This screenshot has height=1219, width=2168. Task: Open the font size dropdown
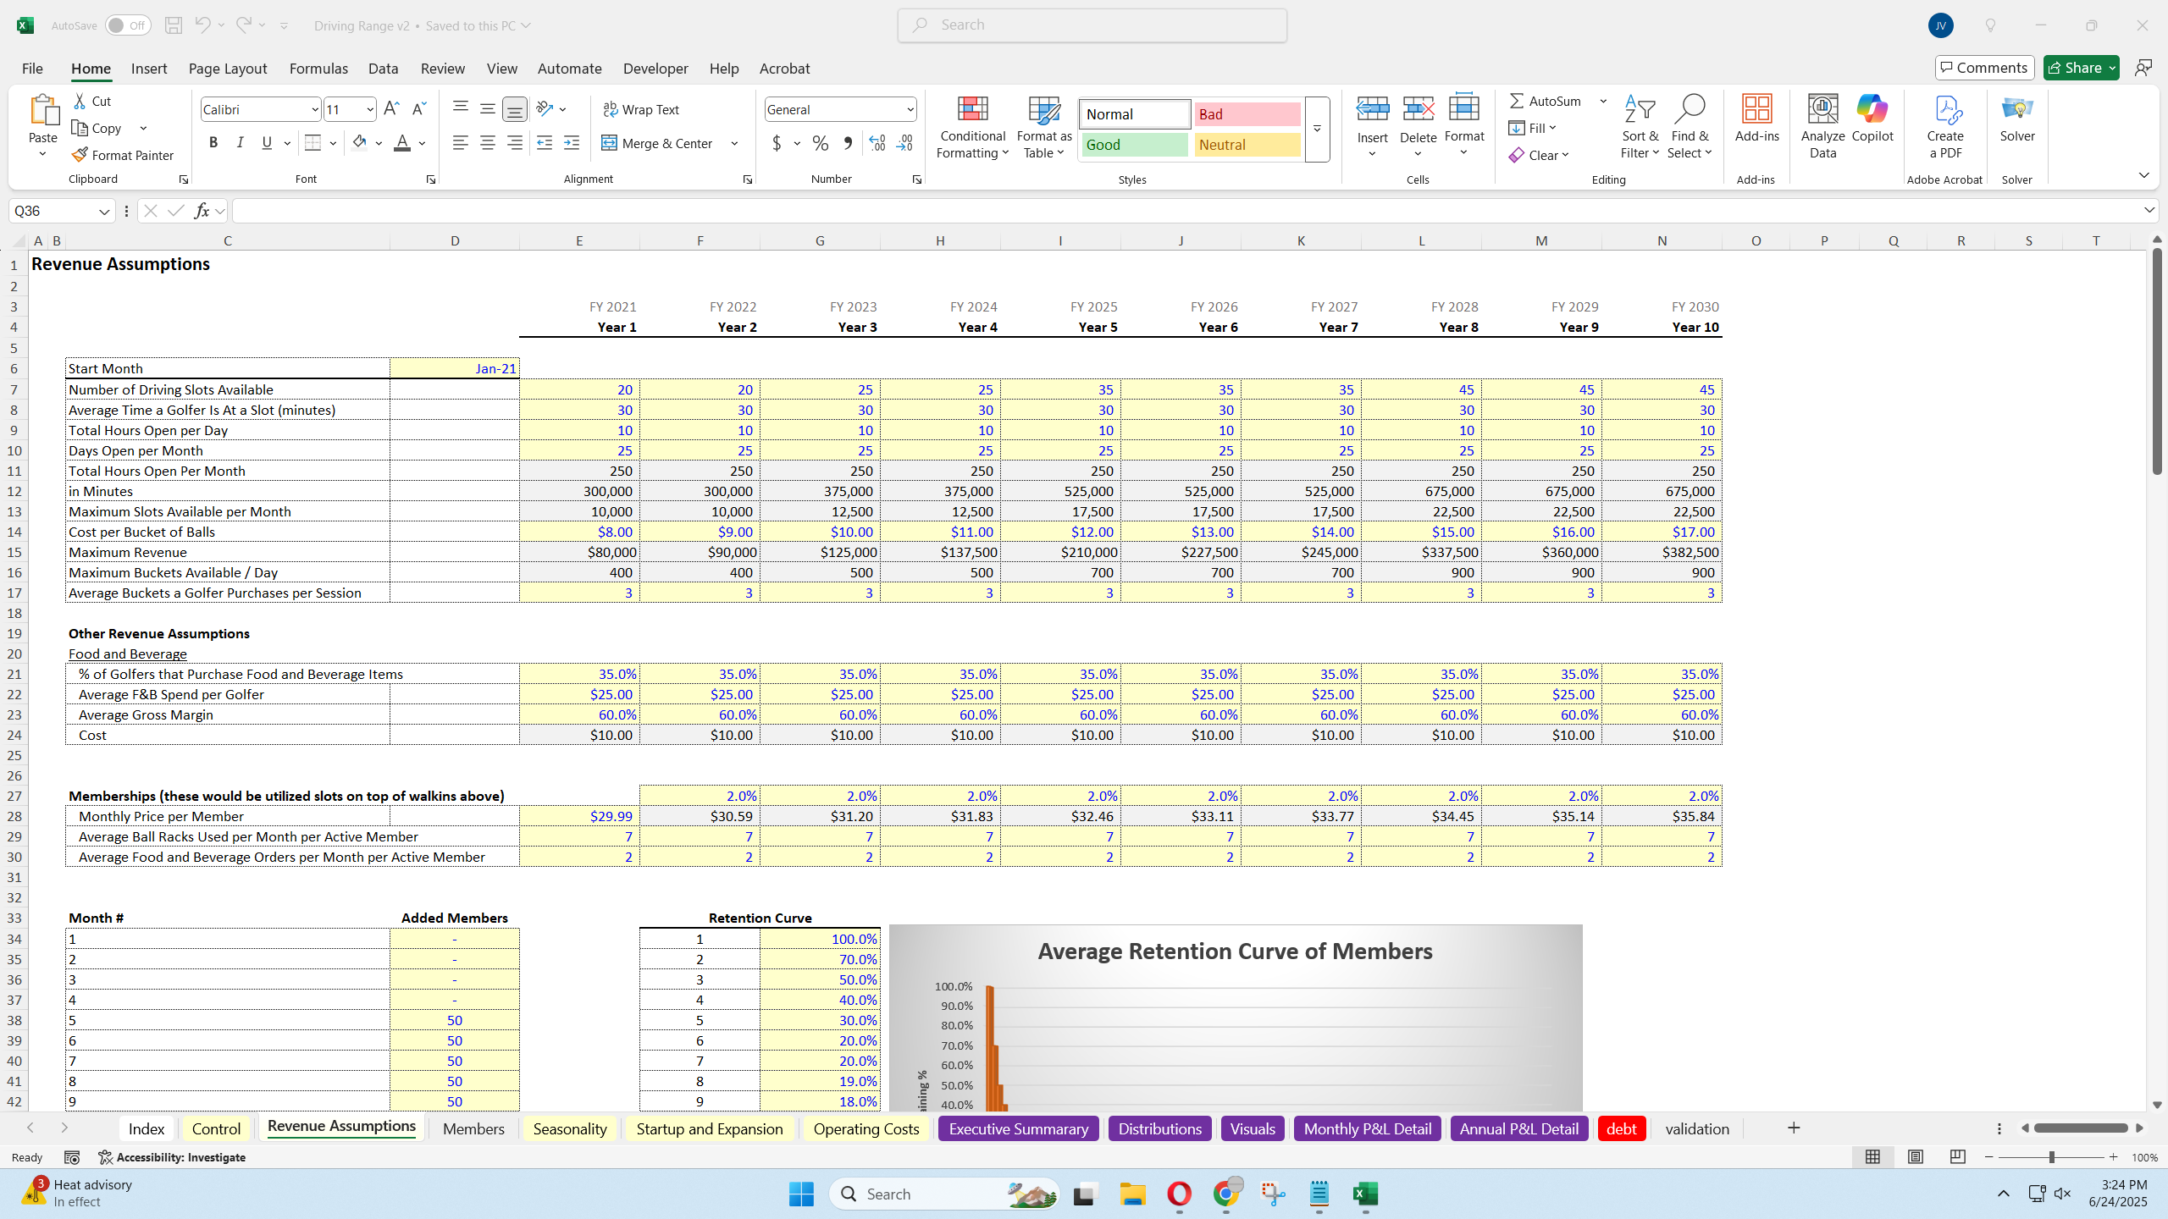[x=370, y=108]
